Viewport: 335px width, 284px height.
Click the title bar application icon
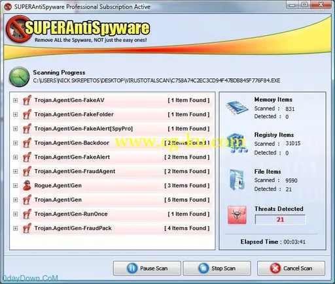(x=8, y=7)
